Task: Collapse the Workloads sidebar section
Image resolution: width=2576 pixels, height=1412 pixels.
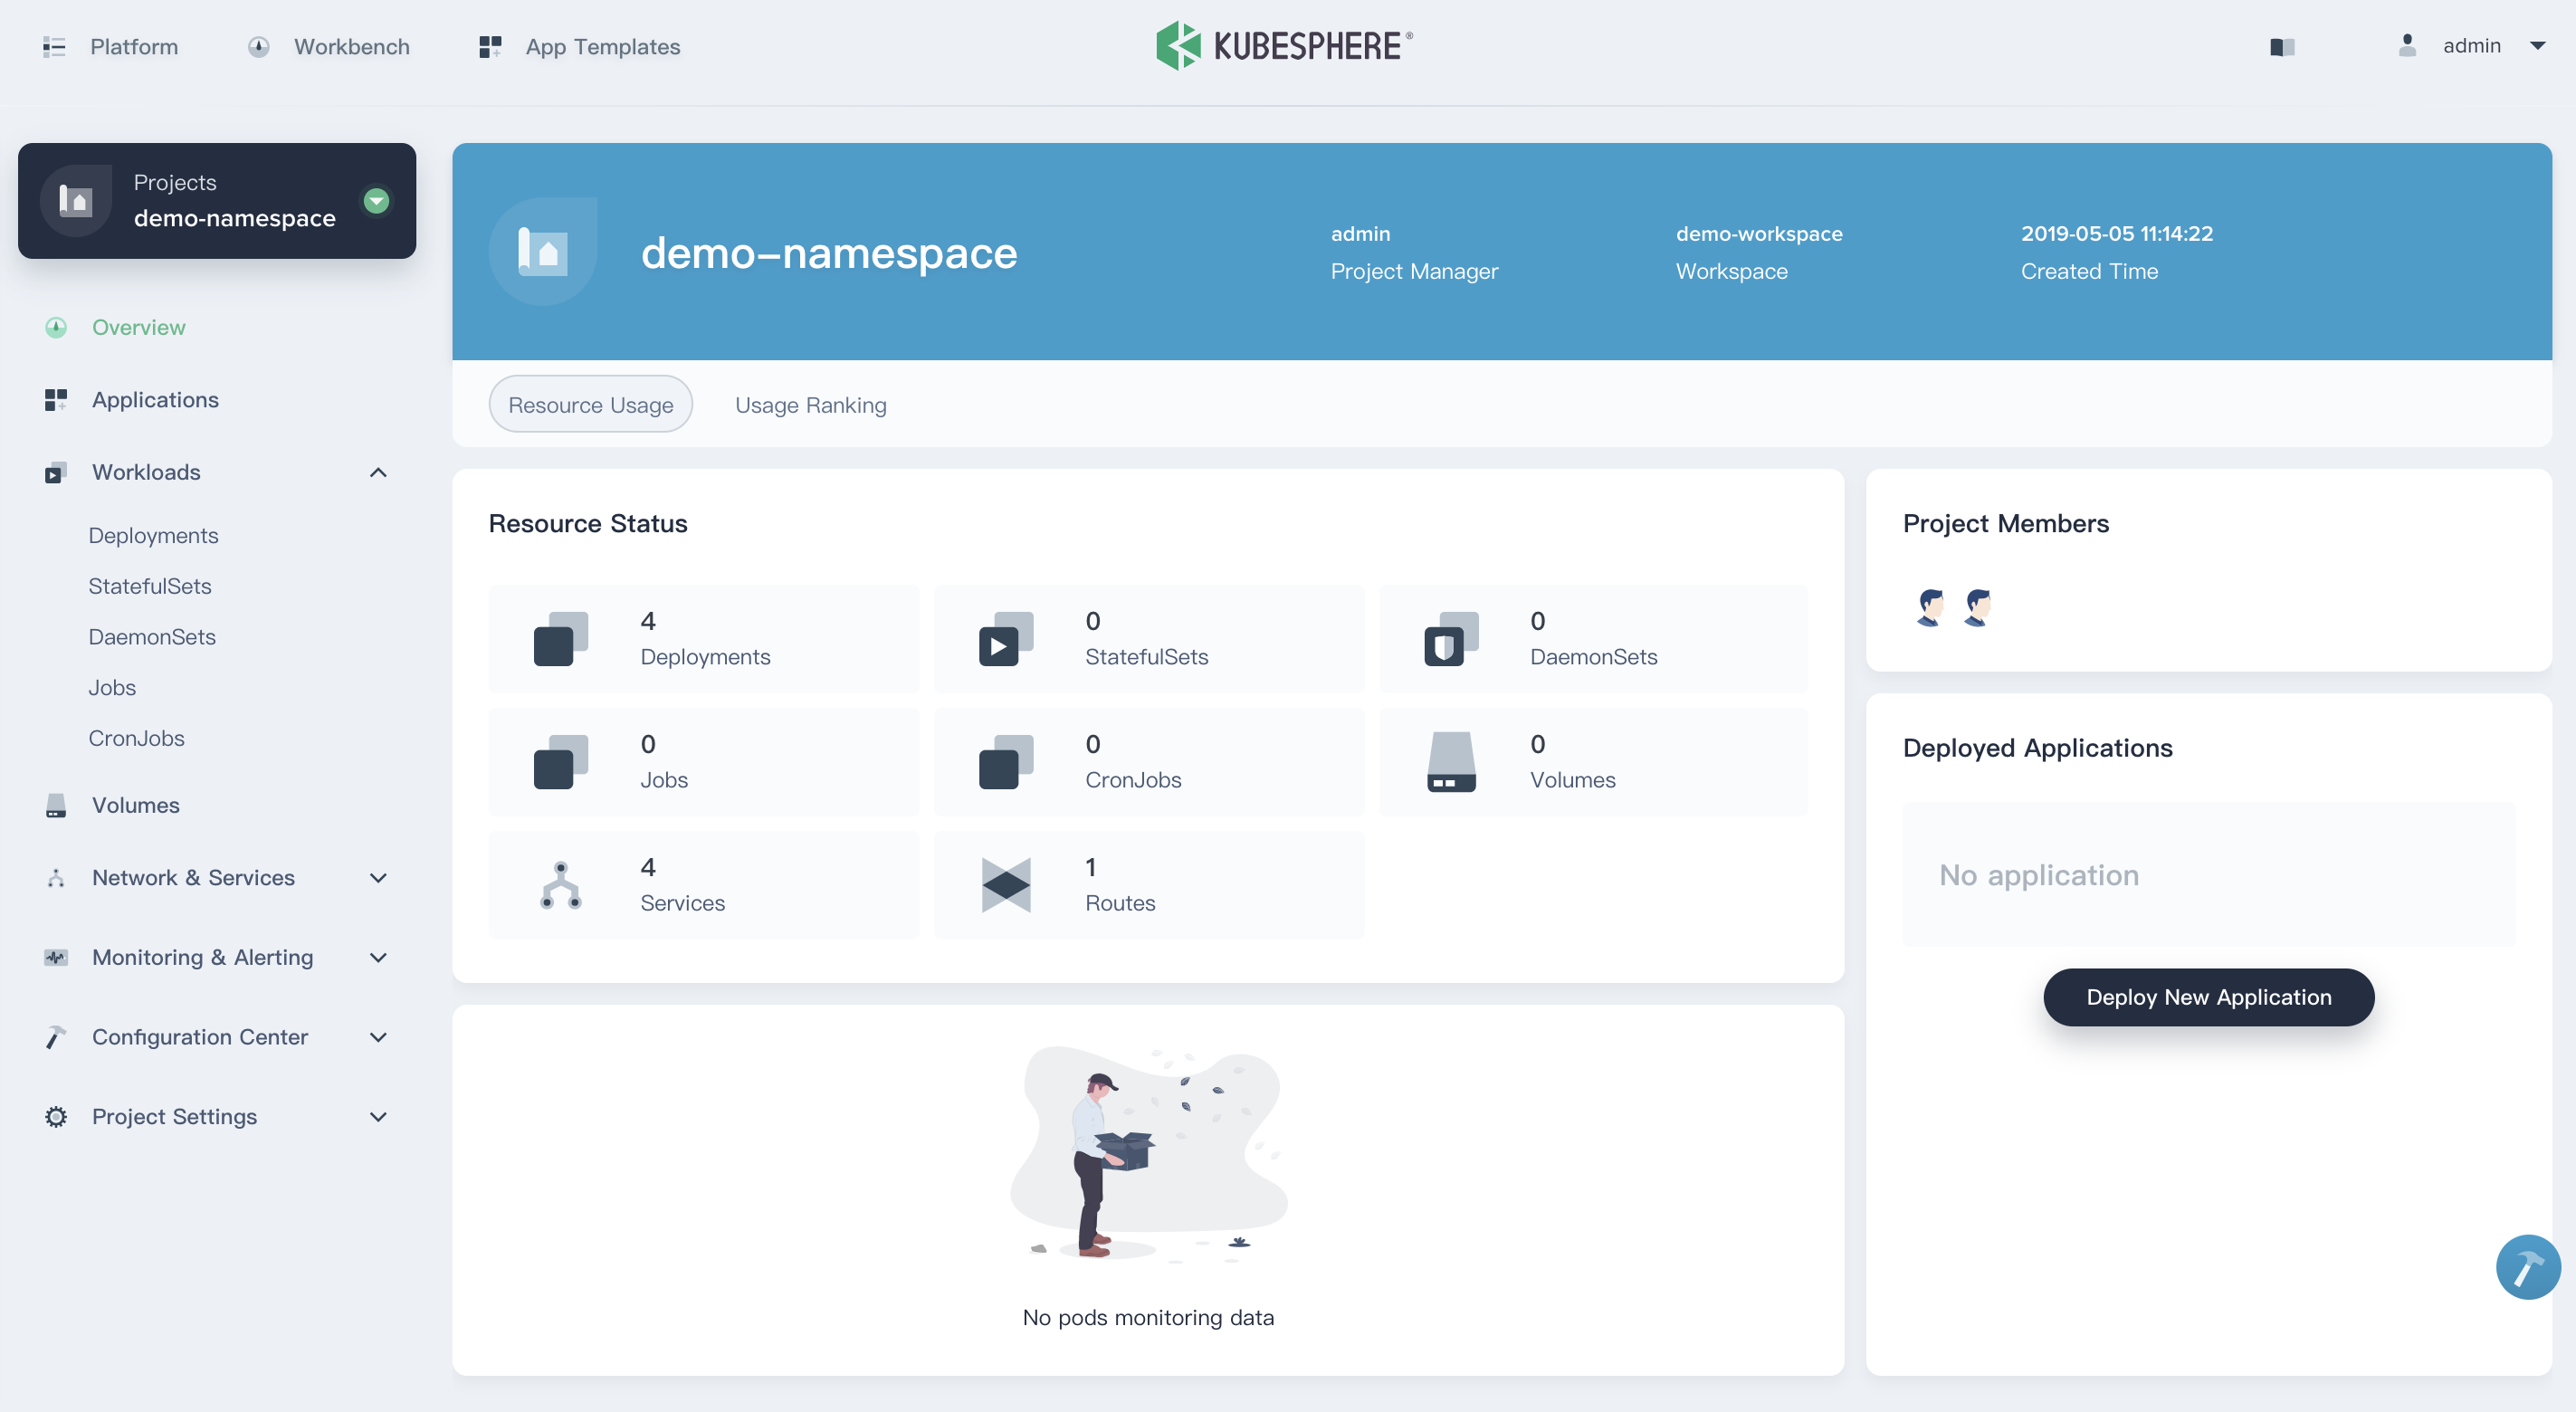Action: (x=378, y=472)
